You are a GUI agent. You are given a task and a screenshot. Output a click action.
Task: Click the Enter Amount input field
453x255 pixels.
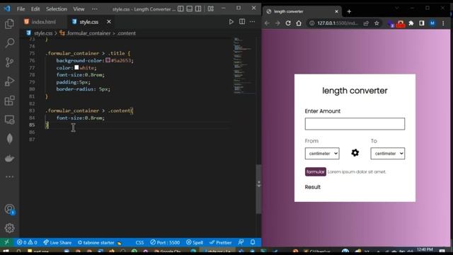point(355,124)
